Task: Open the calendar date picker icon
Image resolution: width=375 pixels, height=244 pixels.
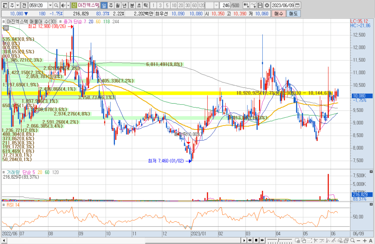Action: pyautogui.click(x=297, y=5)
